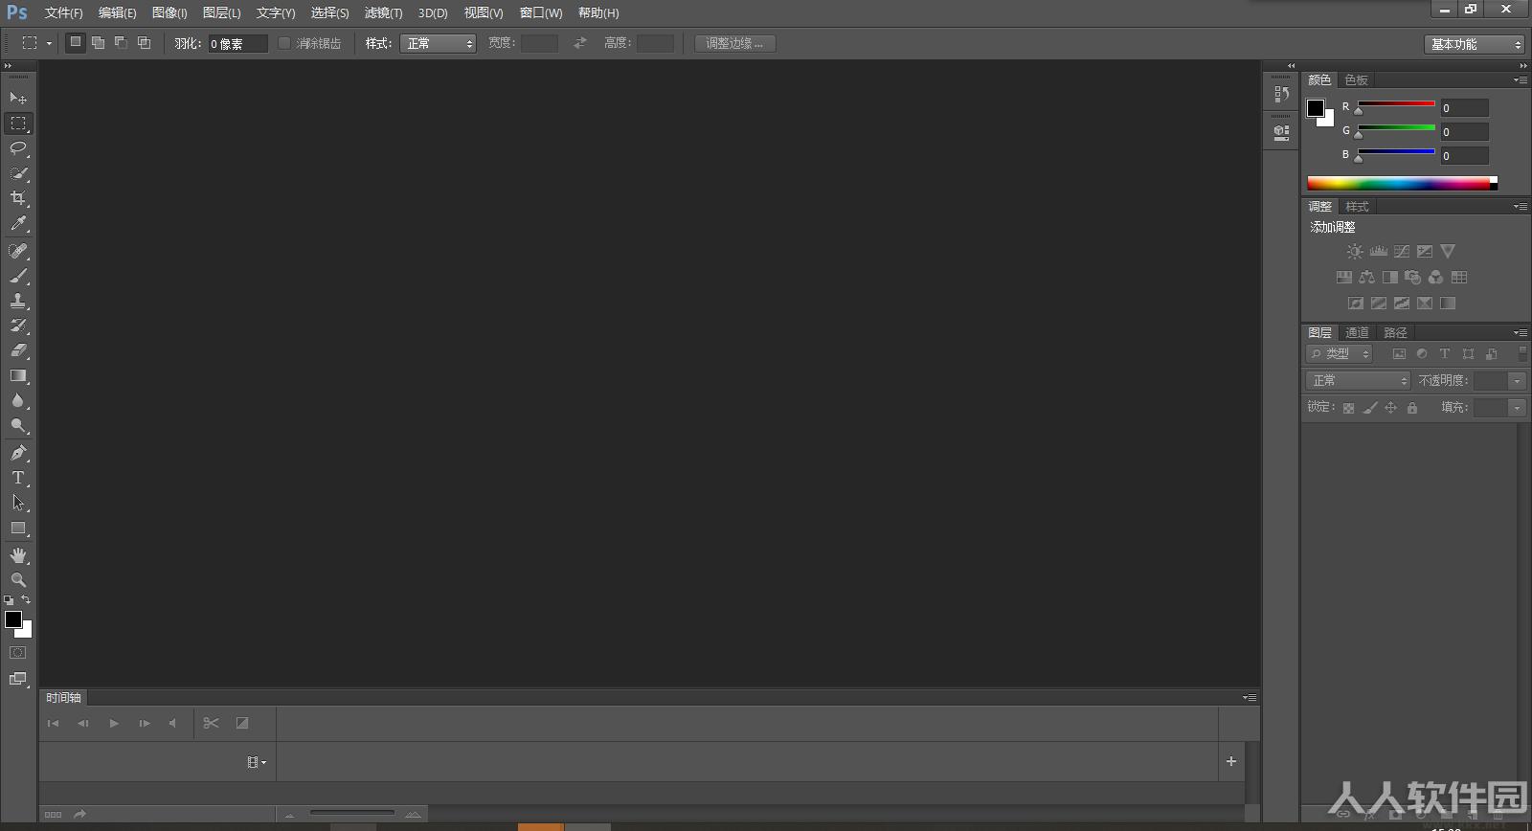This screenshot has width=1532, height=831.
Task: Add a Levels adjustment
Action: (x=1379, y=252)
